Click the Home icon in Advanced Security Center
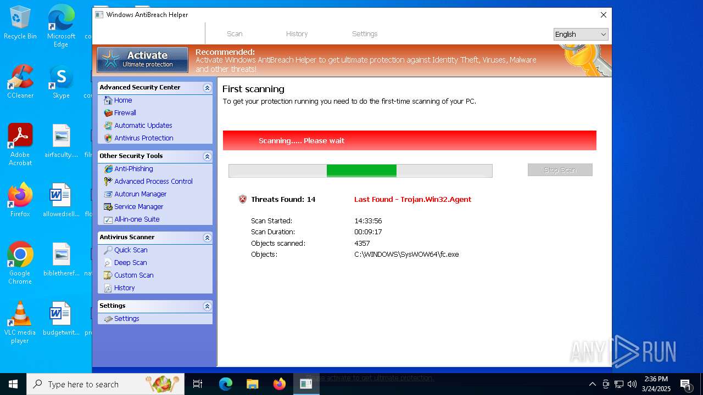The width and height of the screenshot is (703, 395). (x=108, y=100)
